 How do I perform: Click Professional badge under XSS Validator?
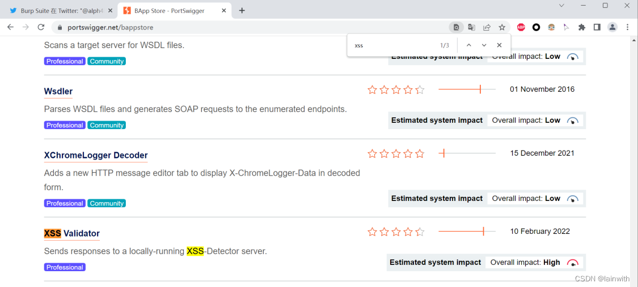tap(65, 268)
